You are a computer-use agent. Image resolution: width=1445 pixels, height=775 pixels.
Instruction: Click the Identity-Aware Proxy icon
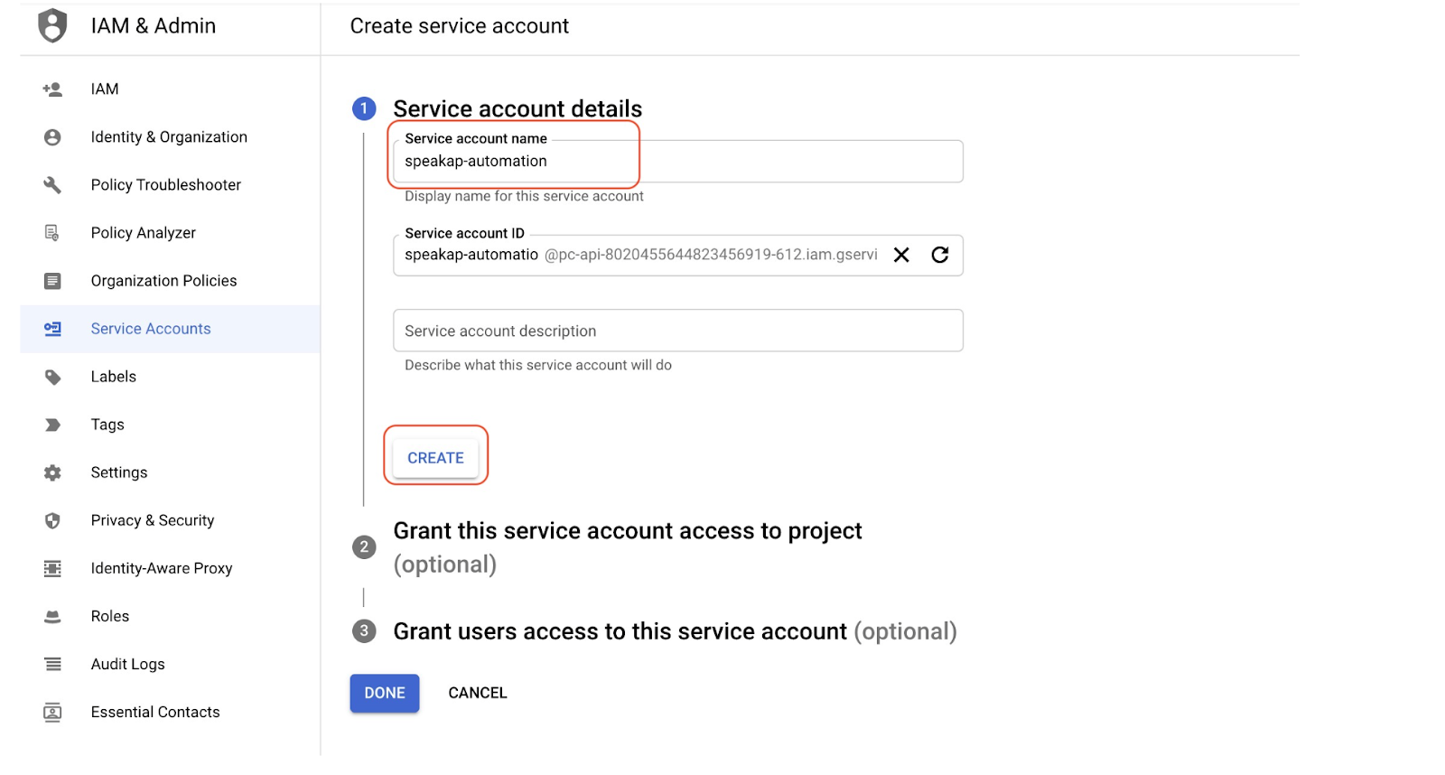pos(52,568)
